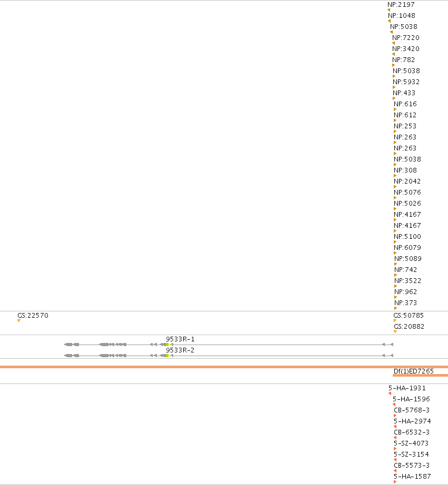This screenshot has width=448, height=485.
Task: Open the NP:2042 feature label
Action: coord(407,181)
